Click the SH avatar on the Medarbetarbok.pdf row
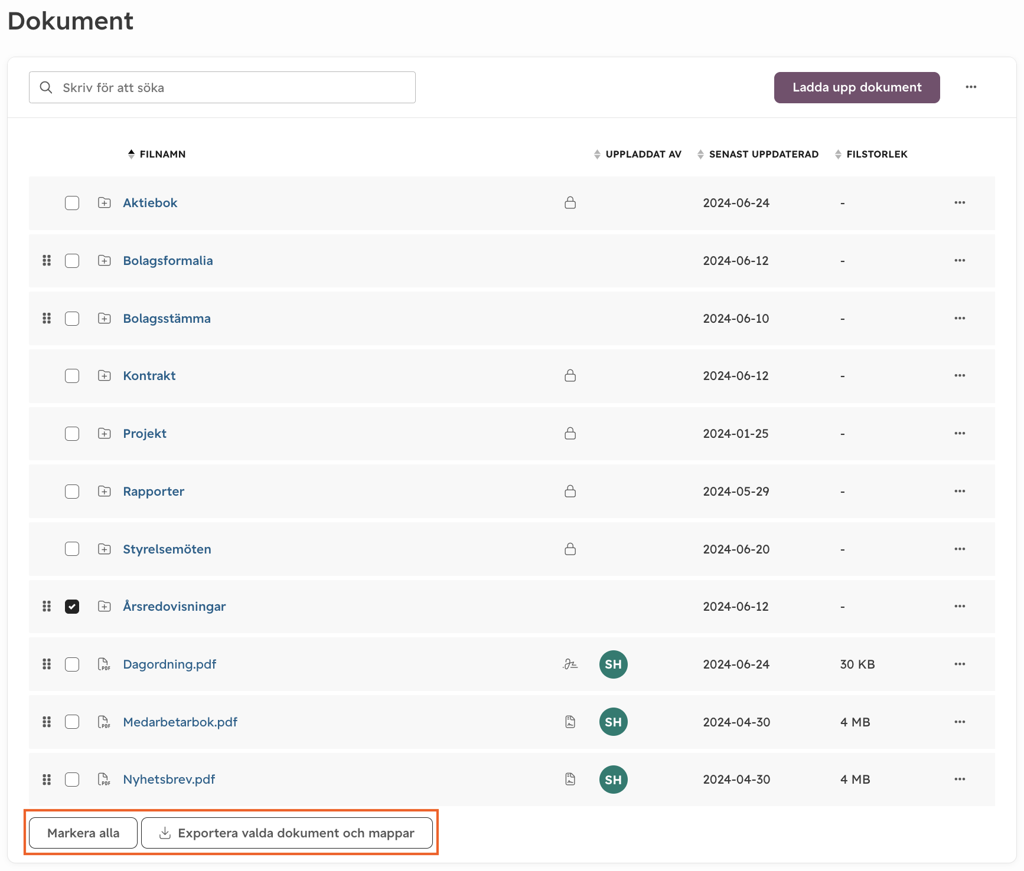This screenshot has width=1024, height=871. click(613, 722)
